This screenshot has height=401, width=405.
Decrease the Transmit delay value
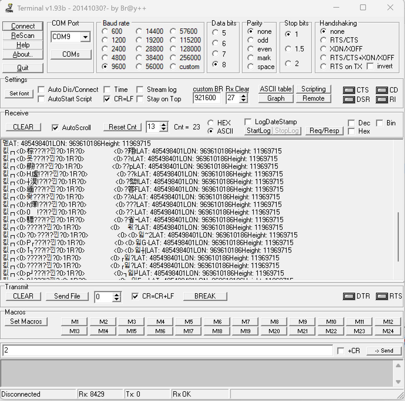(x=117, y=299)
